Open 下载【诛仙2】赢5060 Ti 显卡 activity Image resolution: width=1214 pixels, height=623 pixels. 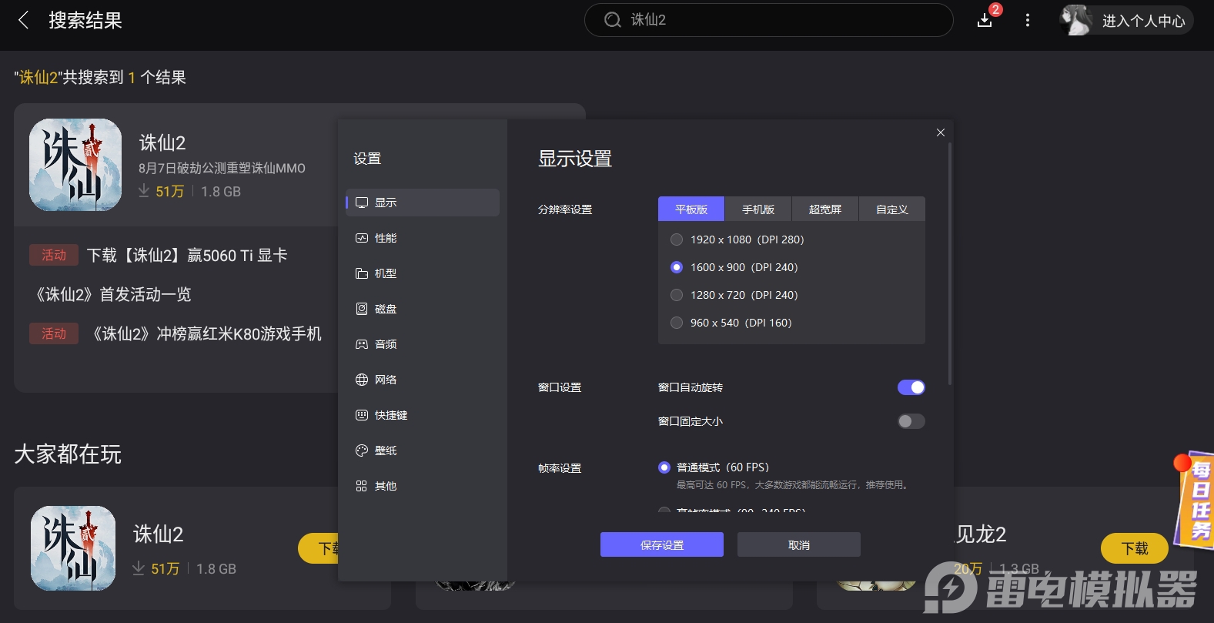[187, 255]
